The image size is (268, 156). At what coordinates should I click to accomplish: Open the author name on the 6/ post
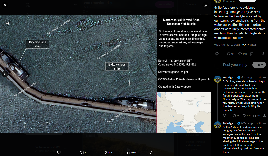229,123
